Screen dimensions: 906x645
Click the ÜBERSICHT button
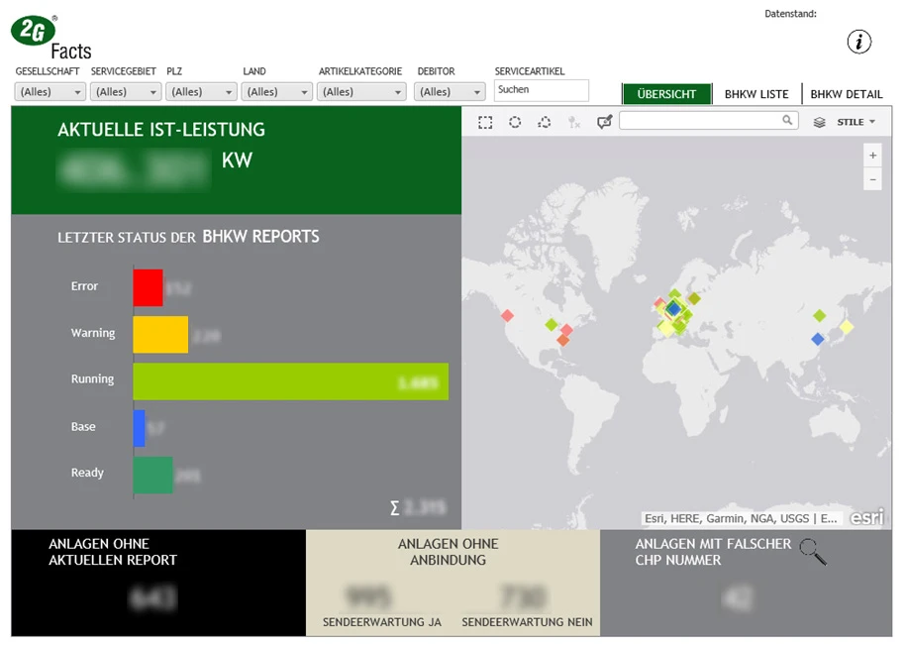click(x=666, y=95)
